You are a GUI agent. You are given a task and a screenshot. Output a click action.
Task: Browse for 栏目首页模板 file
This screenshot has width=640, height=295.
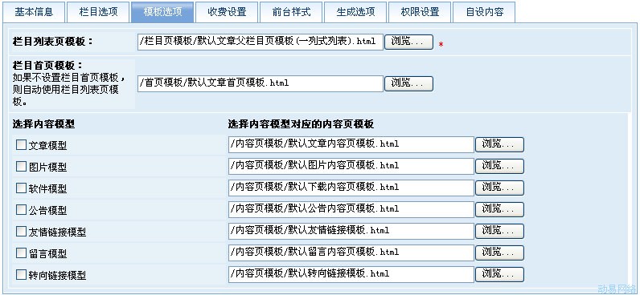pos(408,83)
